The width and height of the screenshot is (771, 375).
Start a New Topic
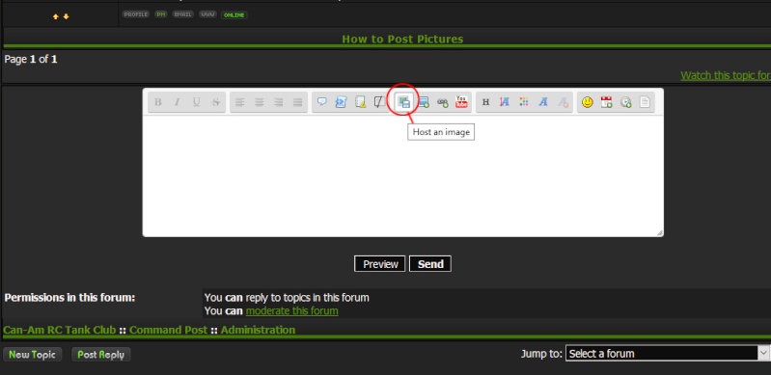33,355
